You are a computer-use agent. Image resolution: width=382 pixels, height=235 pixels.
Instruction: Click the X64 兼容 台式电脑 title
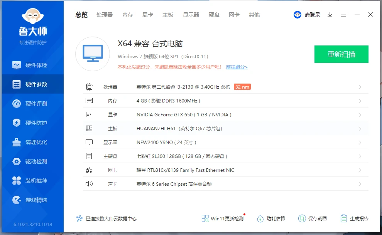coord(150,44)
